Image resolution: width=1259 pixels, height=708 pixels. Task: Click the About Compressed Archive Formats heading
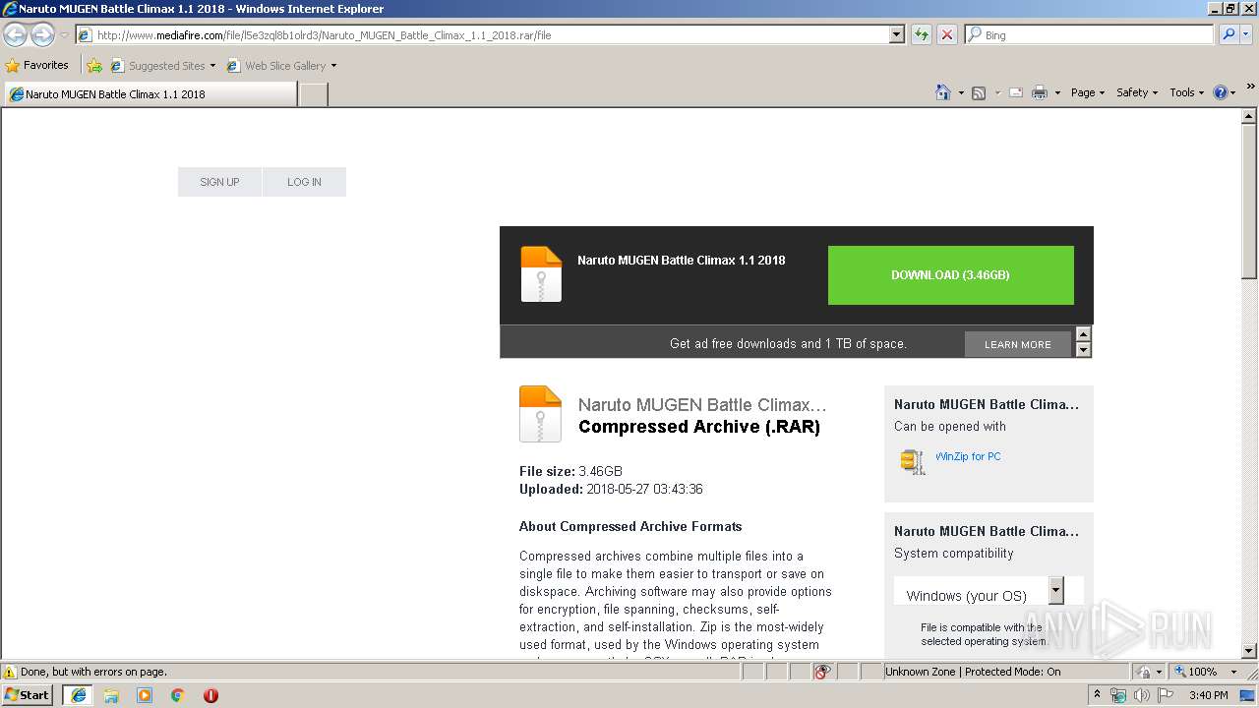click(x=630, y=526)
